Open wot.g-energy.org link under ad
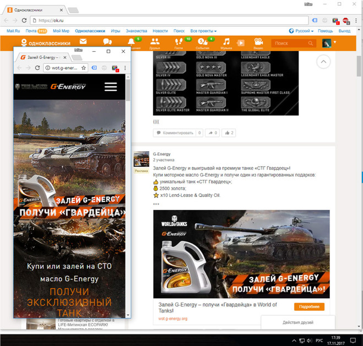 tap(173, 318)
